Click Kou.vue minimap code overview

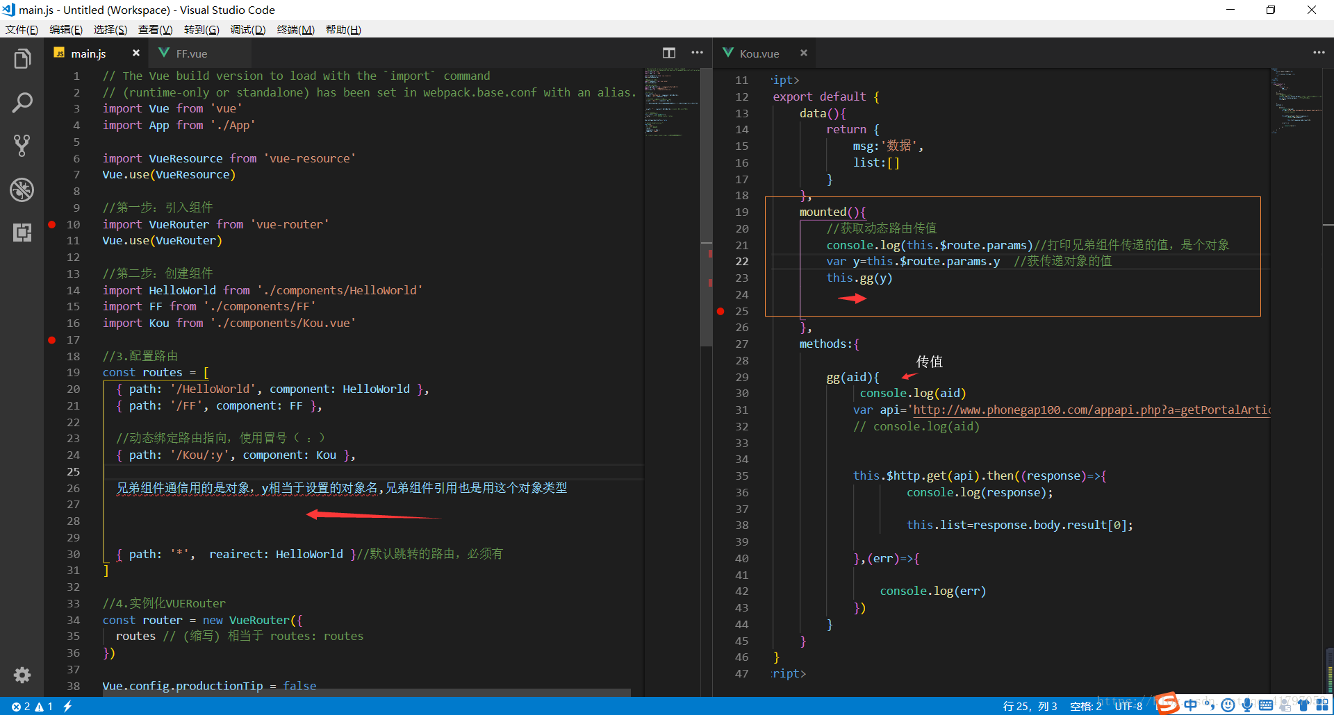(1296, 101)
